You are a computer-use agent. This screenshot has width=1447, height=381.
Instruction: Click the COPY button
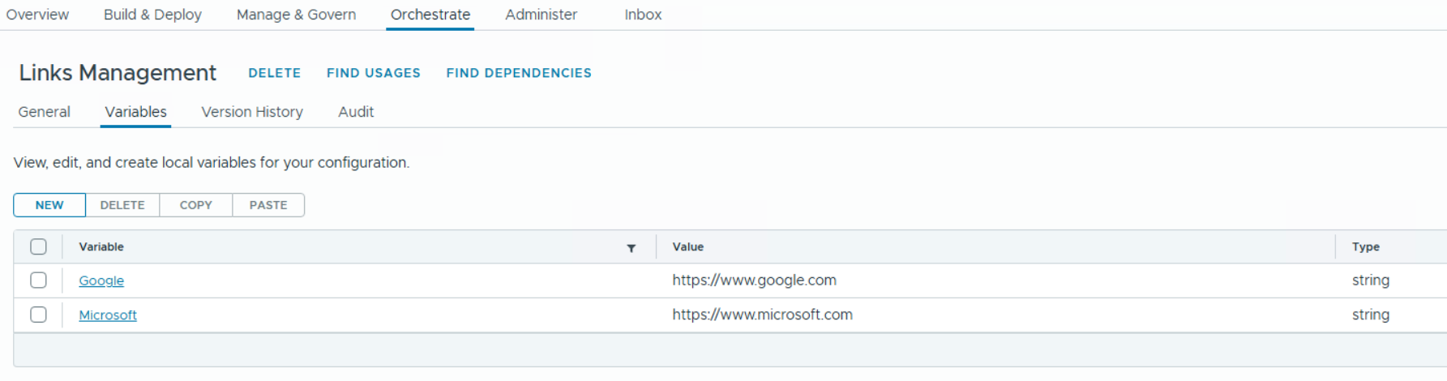(195, 205)
